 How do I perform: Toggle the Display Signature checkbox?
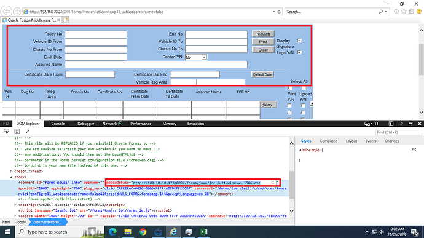tap(299, 41)
